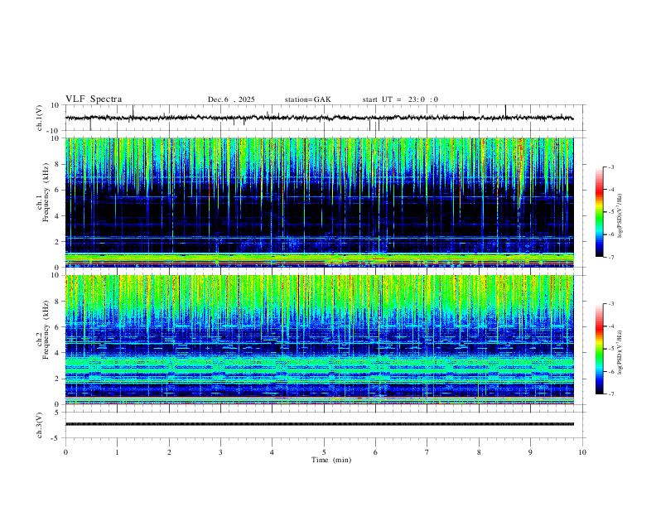Click the "ch.1(V)" waveform axis label
Screen dimensions: 656x507
tap(40, 118)
